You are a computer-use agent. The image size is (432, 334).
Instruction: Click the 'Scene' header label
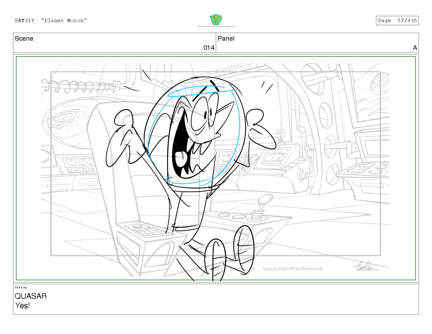[24, 38]
